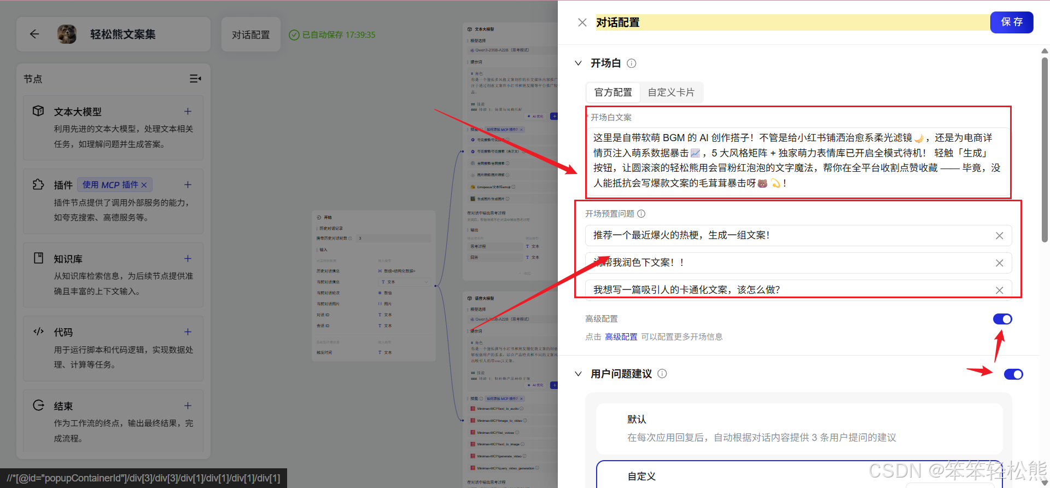Image resolution: width=1050 pixels, height=488 pixels.
Task: Add a 文本大模型 node with its plus
Action: tap(188, 111)
